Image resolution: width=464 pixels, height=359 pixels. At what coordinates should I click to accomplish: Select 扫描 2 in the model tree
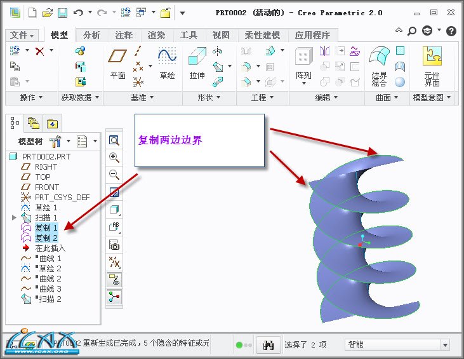coord(50,299)
